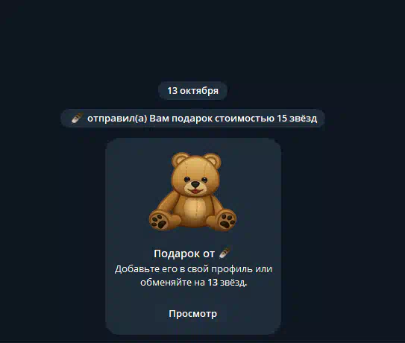Click the Подарок от title text
This screenshot has width=405, height=343.
[184, 254]
